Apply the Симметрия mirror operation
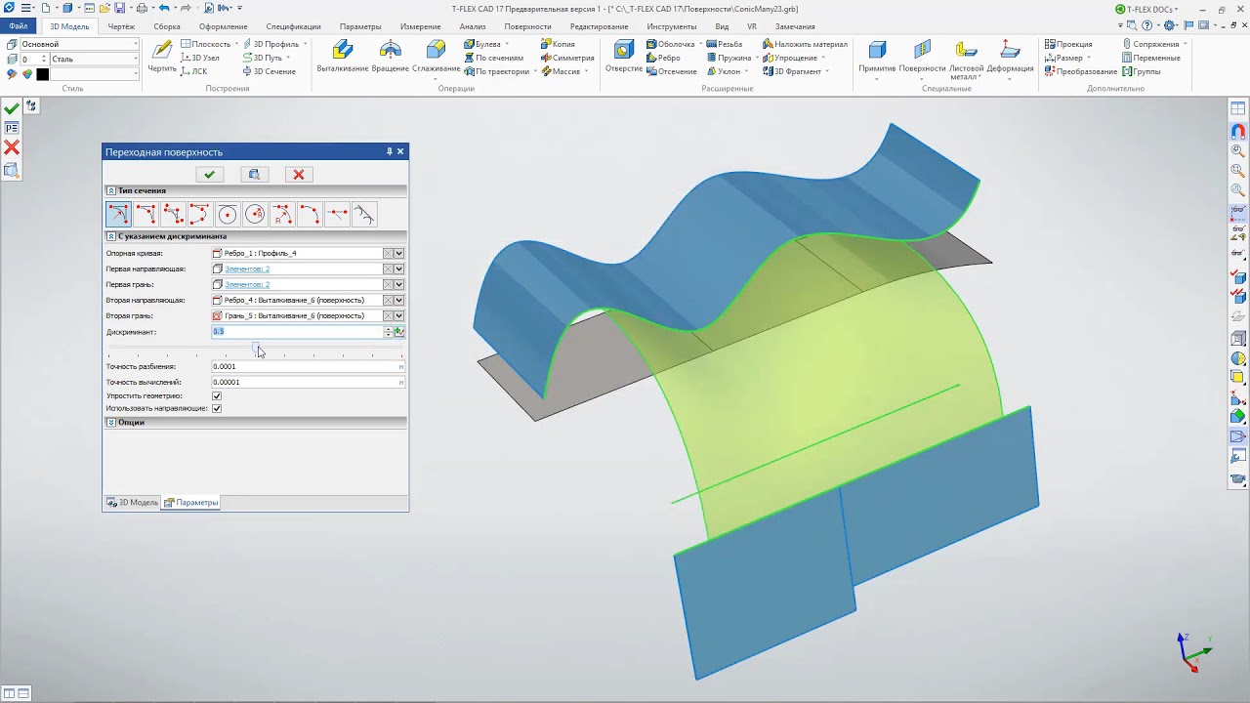 (x=566, y=58)
